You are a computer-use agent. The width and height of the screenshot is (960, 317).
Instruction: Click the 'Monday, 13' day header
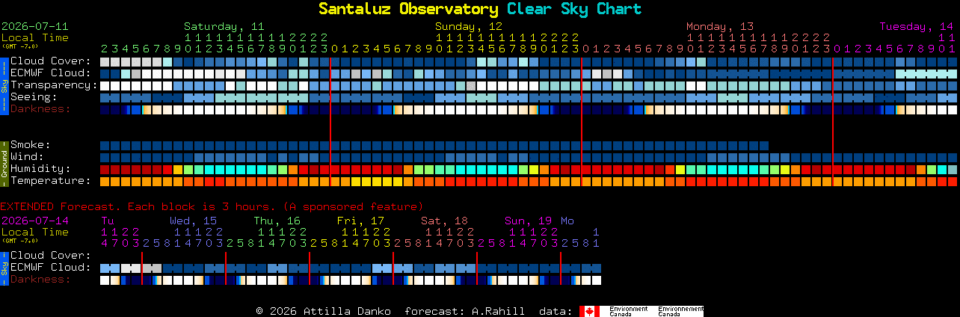(720, 25)
